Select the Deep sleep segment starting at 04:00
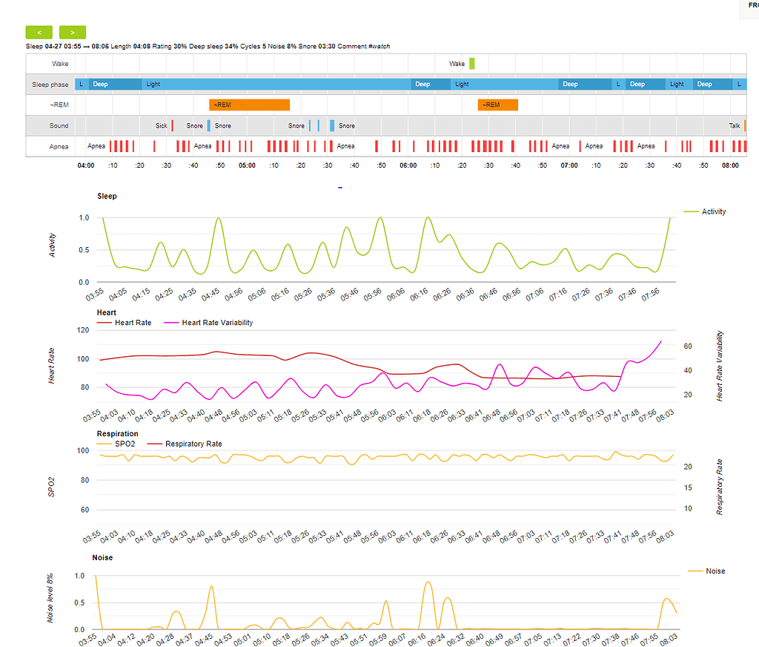The height and width of the screenshot is (647, 759). pos(115,85)
